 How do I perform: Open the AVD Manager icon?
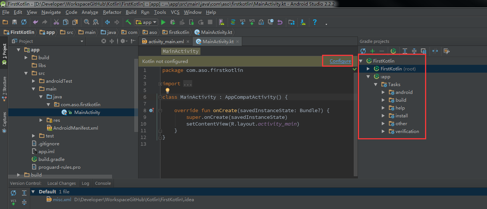point(222,22)
